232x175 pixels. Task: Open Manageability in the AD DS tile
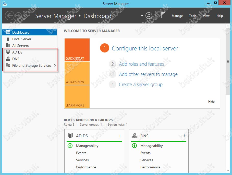tap(87, 146)
